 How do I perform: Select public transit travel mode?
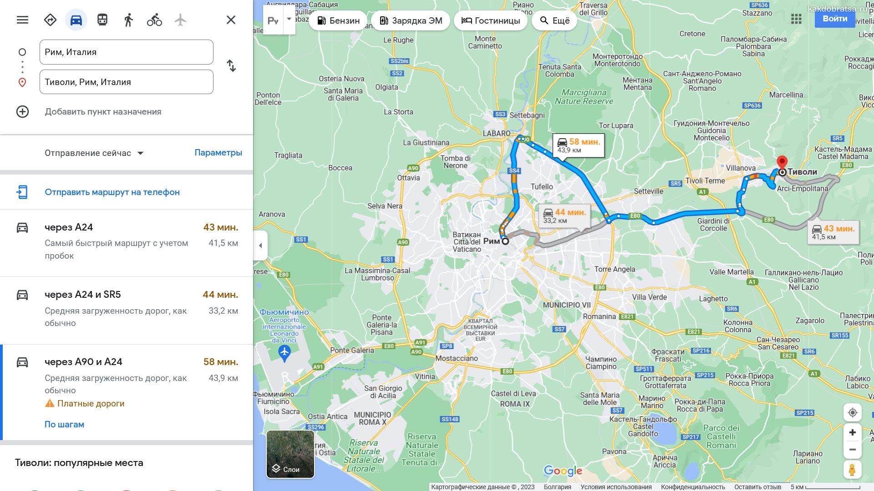click(102, 20)
